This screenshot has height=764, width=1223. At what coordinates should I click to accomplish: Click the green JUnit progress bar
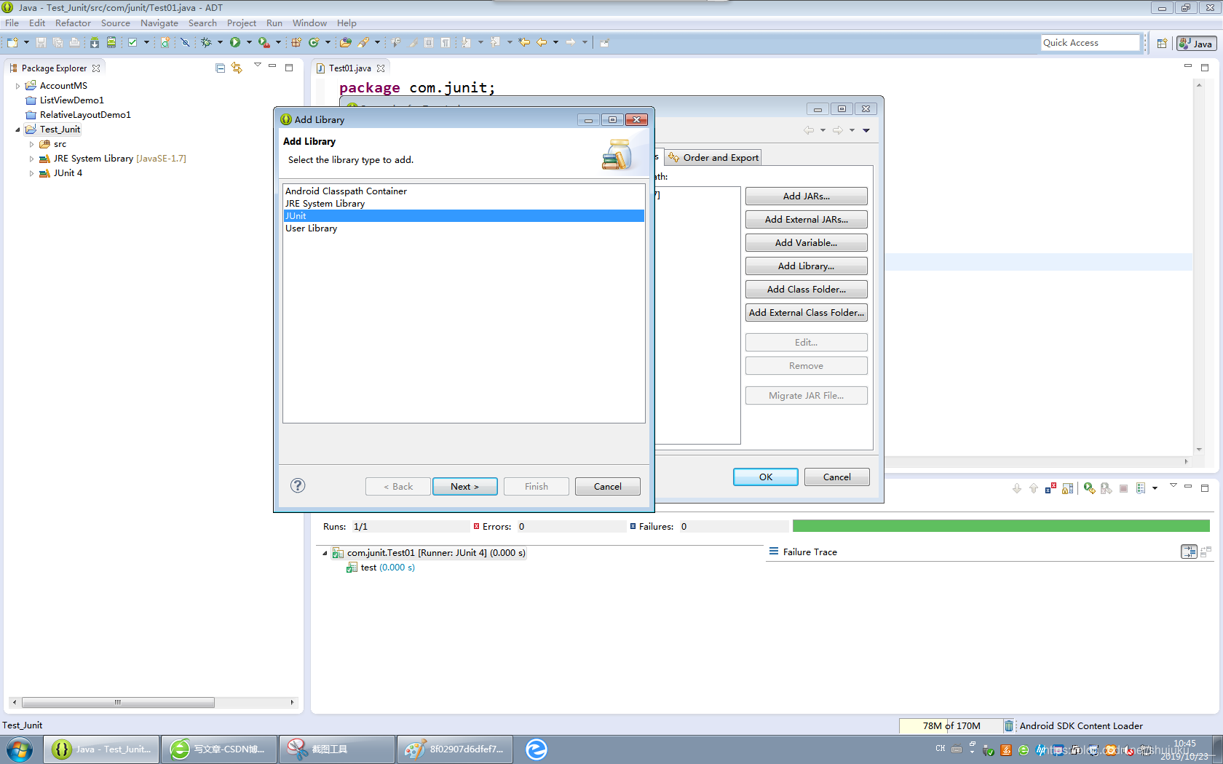pyautogui.click(x=1001, y=526)
